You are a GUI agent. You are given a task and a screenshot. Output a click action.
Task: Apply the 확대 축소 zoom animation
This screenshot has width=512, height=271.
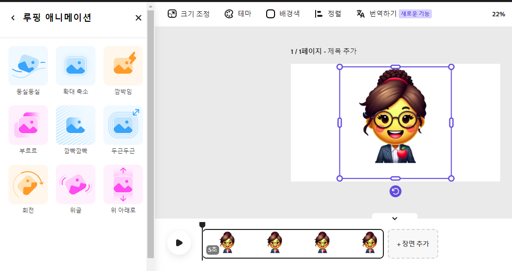(76, 66)
